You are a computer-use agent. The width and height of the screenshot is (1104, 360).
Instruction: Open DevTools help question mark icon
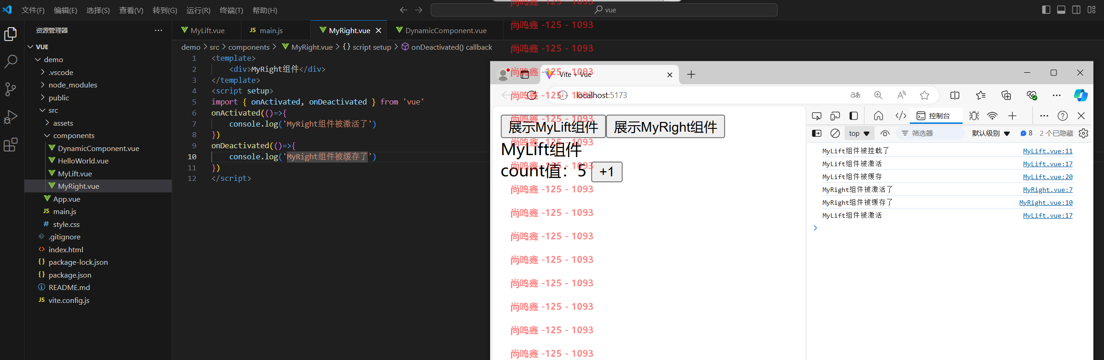click(x=1062, y=116)
